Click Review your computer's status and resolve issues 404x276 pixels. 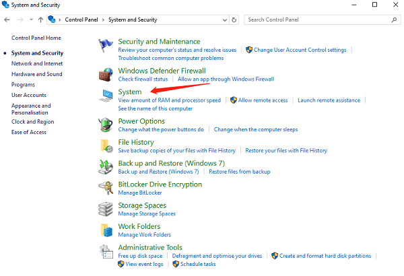click(x=177, y=50)
